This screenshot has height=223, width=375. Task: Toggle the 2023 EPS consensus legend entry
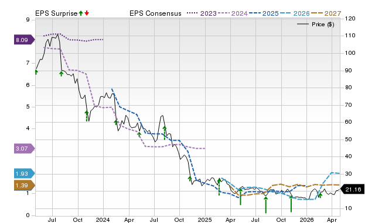coord(202,13)
